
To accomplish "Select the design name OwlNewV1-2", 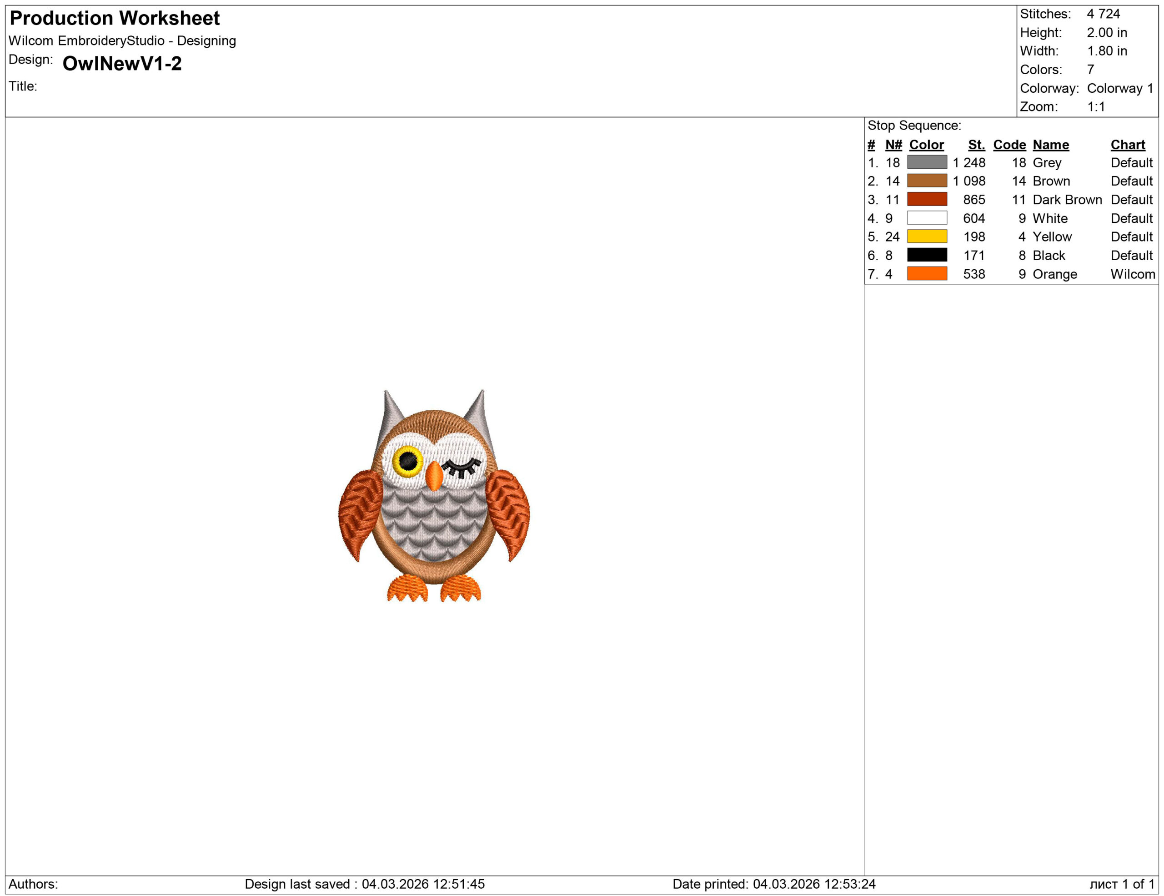I will [x=121, y=64].
